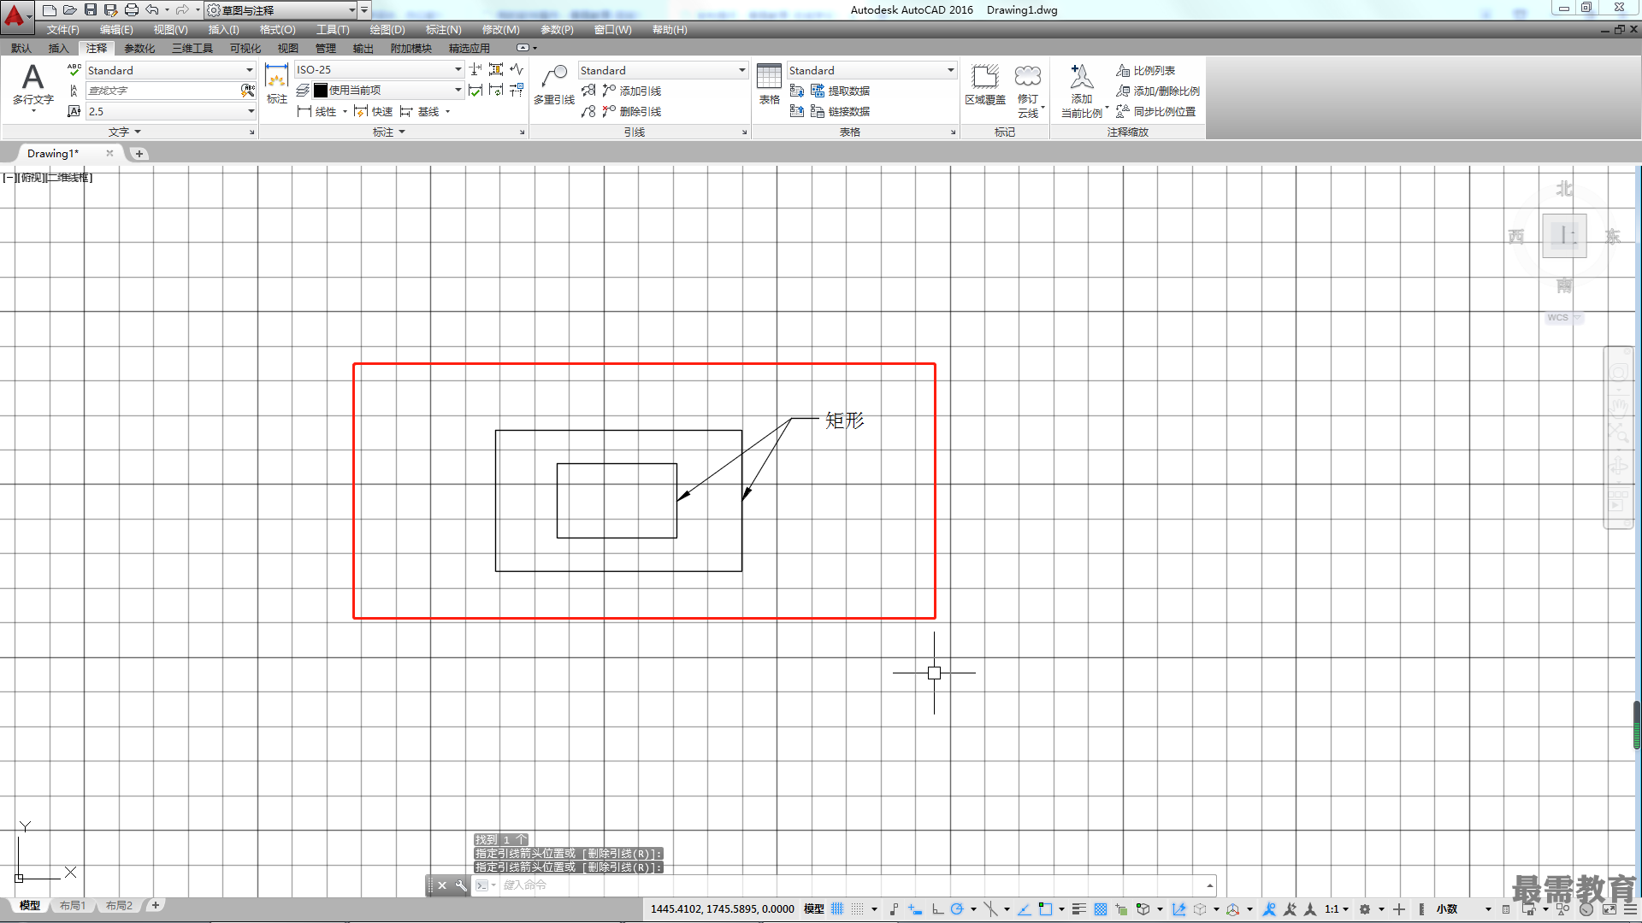Screen dimensions: 1642x923
Task: Click the spell check ABC icon
Action: (x=74, y=70)
